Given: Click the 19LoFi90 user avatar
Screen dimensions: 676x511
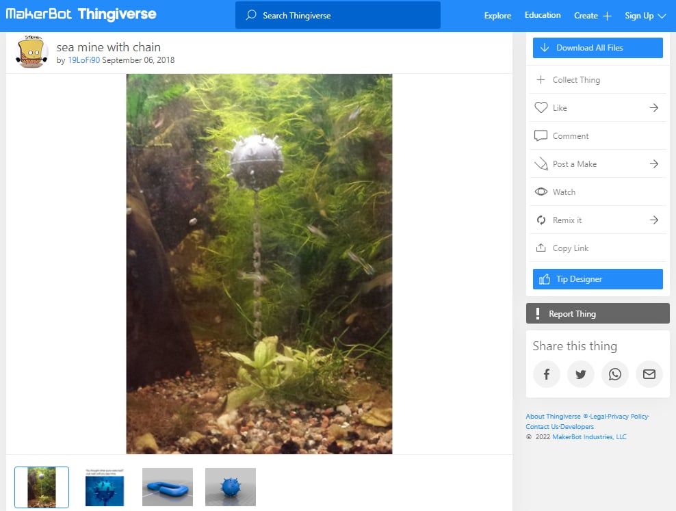Looking at the screenshot, I should (x=31, y=53).
